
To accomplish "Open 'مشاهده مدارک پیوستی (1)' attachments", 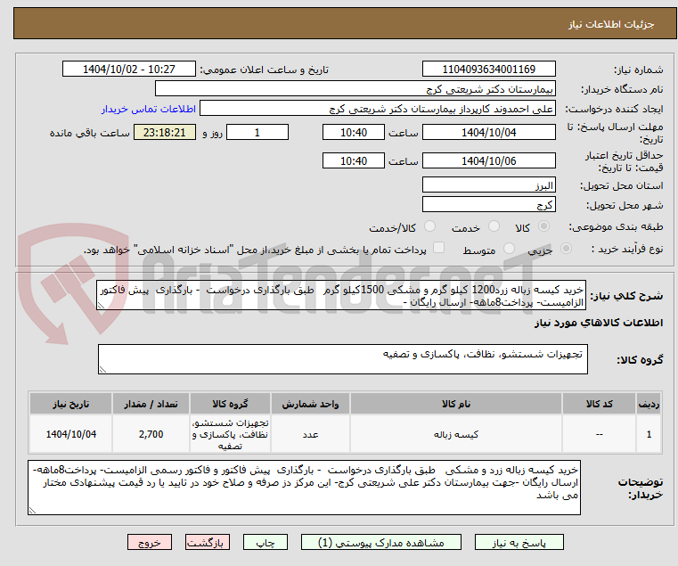I will (x=381, y=542).
